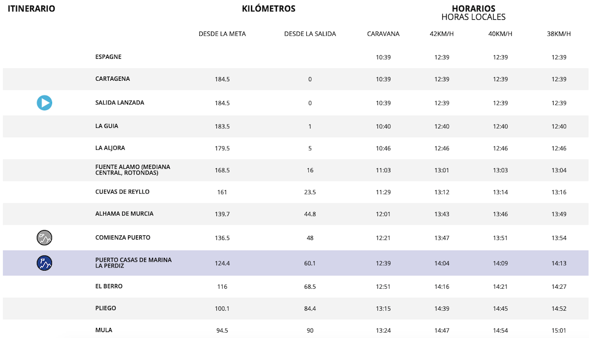Click ALHAMA DE MURCIA location name

124,214
